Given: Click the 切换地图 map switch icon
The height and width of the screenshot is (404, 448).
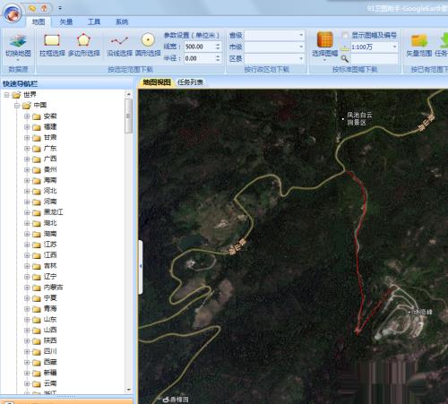Looking at the screenshot, I should click(18, 41).
